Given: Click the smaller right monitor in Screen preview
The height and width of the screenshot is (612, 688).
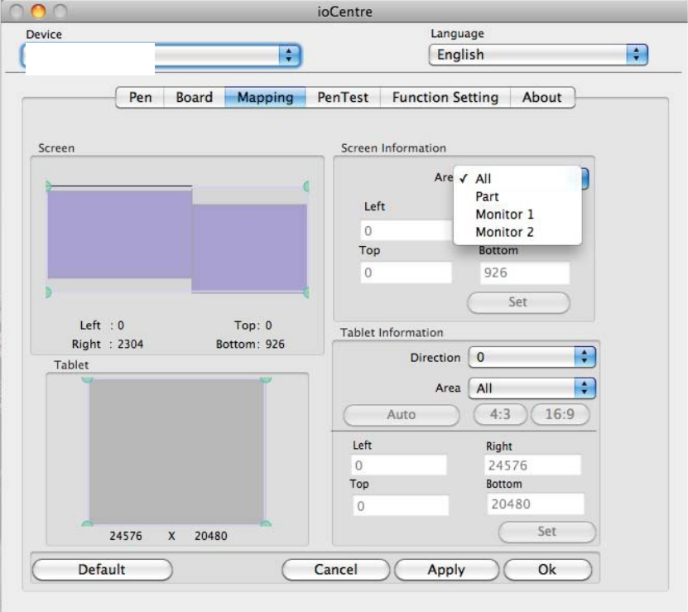Looking at the screenshot, I should (x=249, y=248).
